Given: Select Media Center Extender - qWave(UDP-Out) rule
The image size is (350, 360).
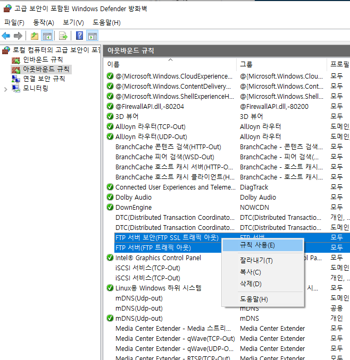Looking at the screenshot, I should point(174,348).
